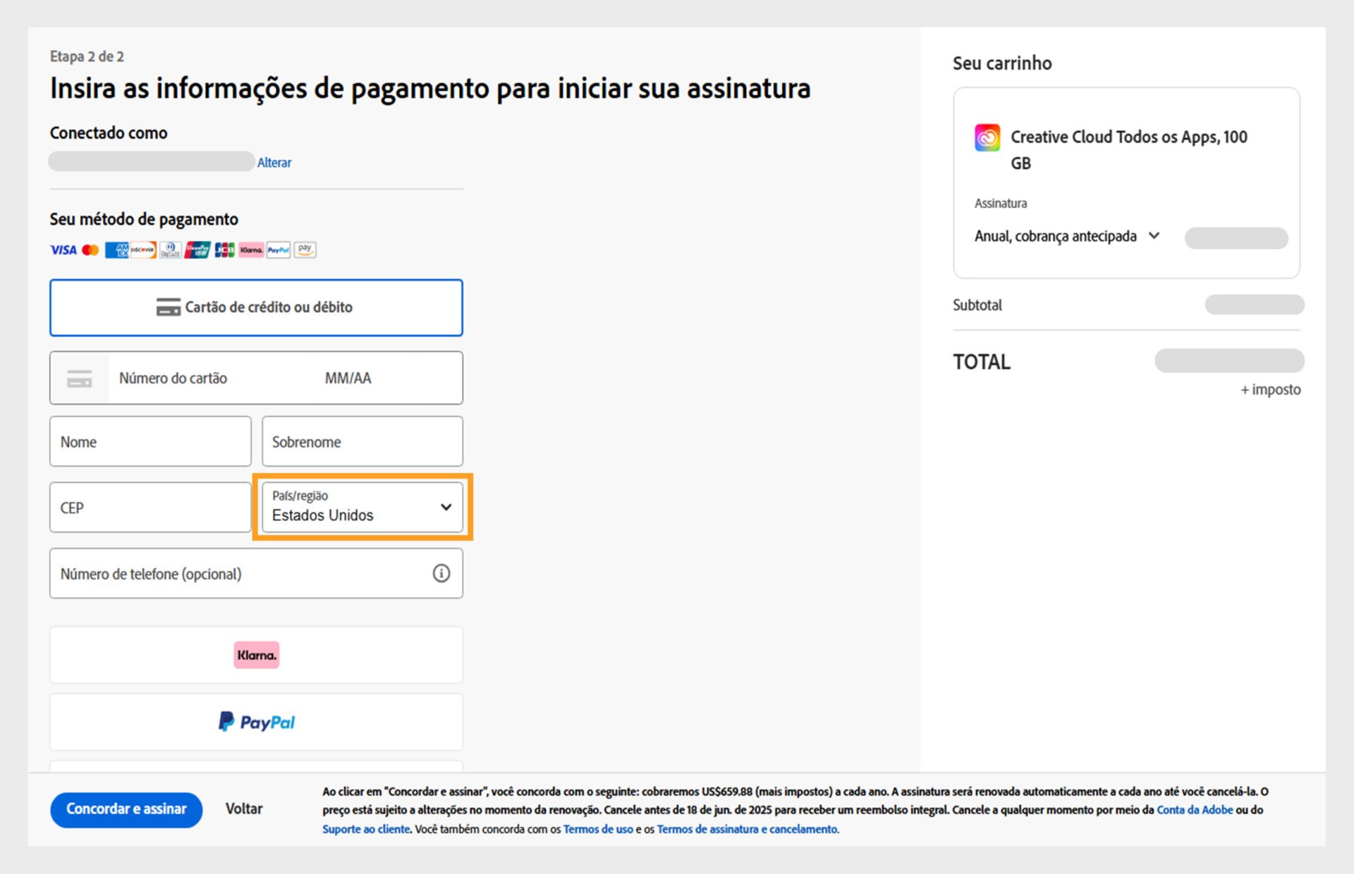Open the Termos de uso link
Image resolution: width=1354 pixels, height=874 pixels.
click(598, 829)
